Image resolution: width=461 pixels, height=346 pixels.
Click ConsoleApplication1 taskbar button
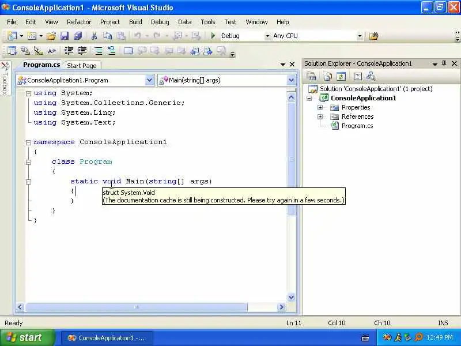tap(107, 338)
